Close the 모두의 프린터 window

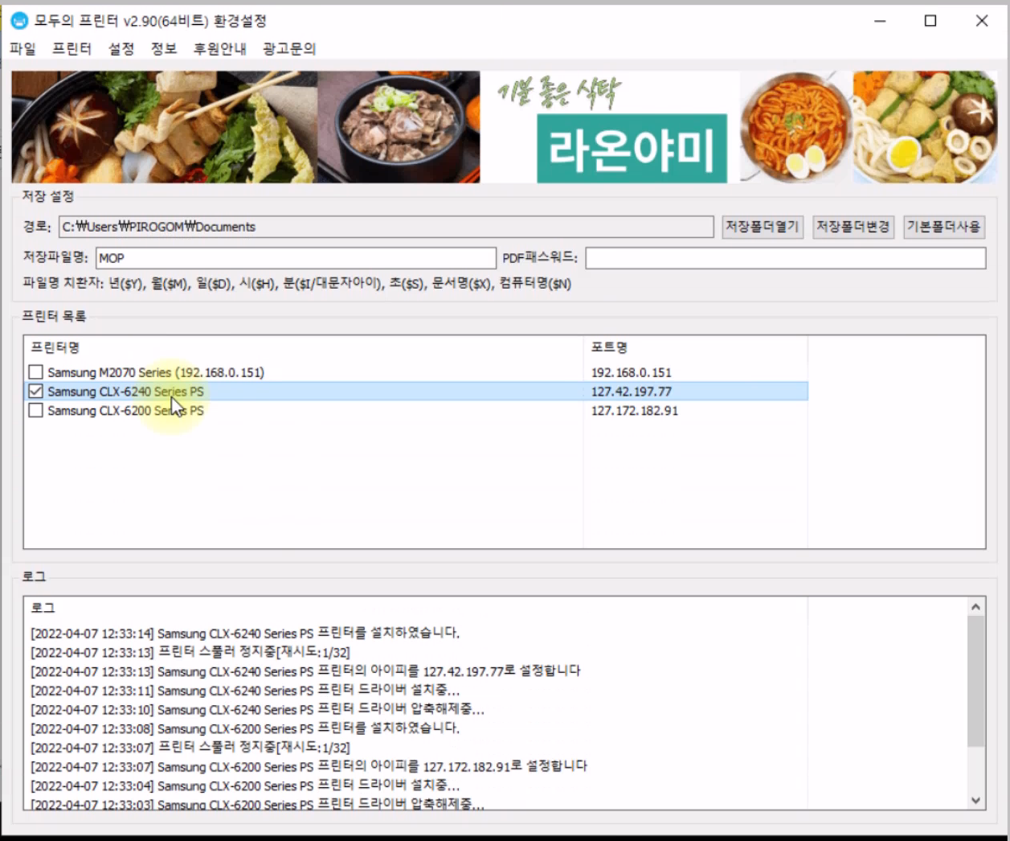tap(982, 21)
